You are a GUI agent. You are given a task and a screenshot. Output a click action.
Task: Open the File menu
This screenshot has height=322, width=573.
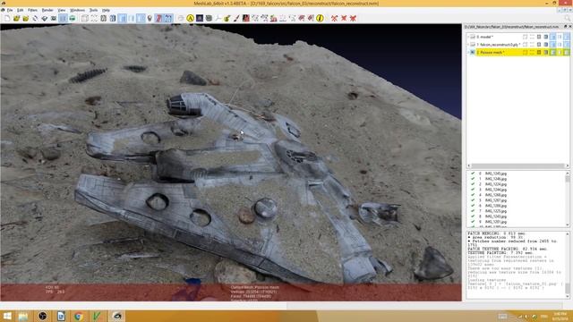tap(10, 10)
